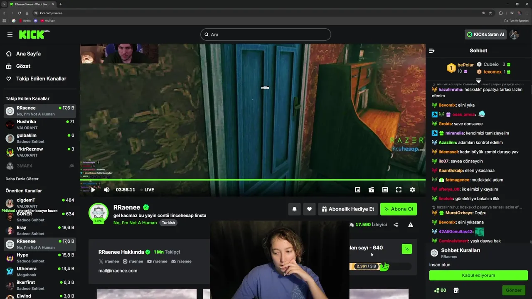Open the user profile avatar menu
Screen dimensions: 532x299
(x=515, y=34)
